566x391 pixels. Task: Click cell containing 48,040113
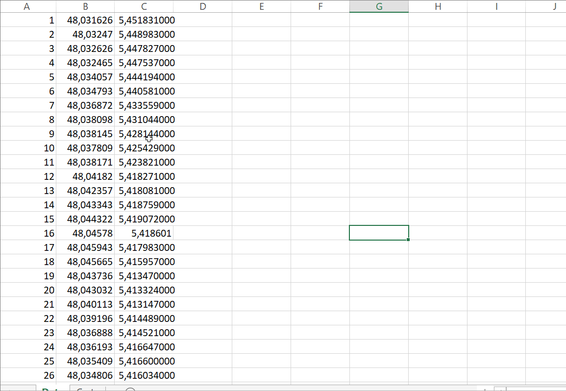click(x=85, y=304)
